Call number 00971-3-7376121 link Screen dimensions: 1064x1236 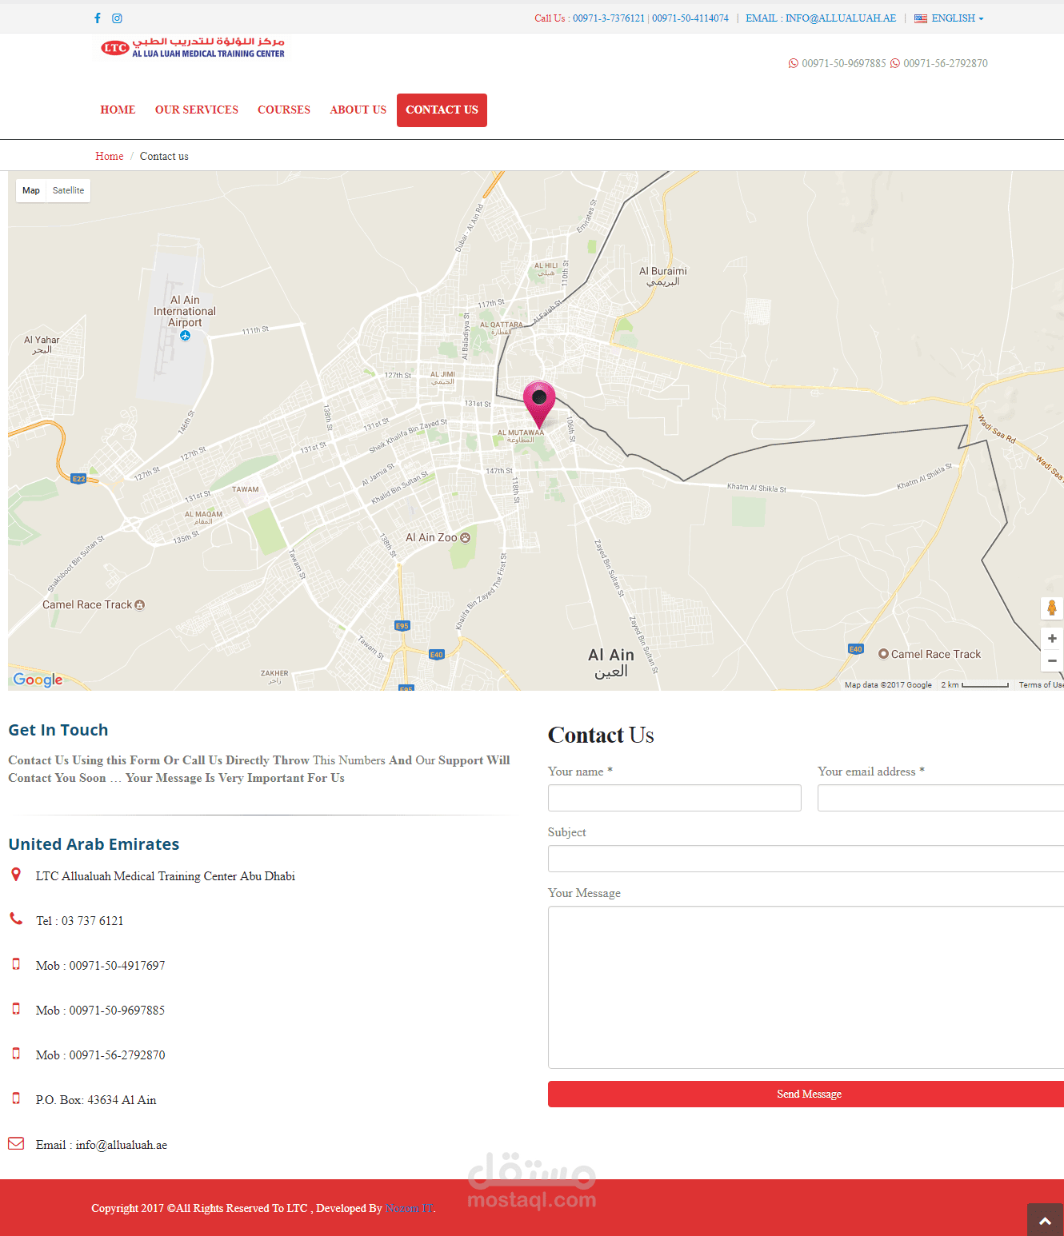coord(609,18)
